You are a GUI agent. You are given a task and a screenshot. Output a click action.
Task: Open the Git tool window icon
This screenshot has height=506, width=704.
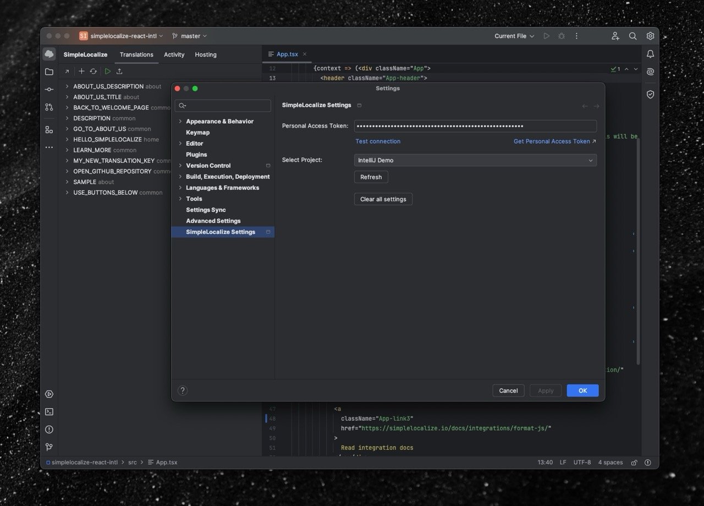point(50,447)
